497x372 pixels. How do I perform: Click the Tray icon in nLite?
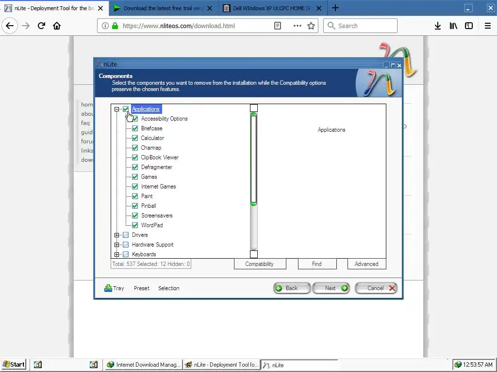coord(108,288)
